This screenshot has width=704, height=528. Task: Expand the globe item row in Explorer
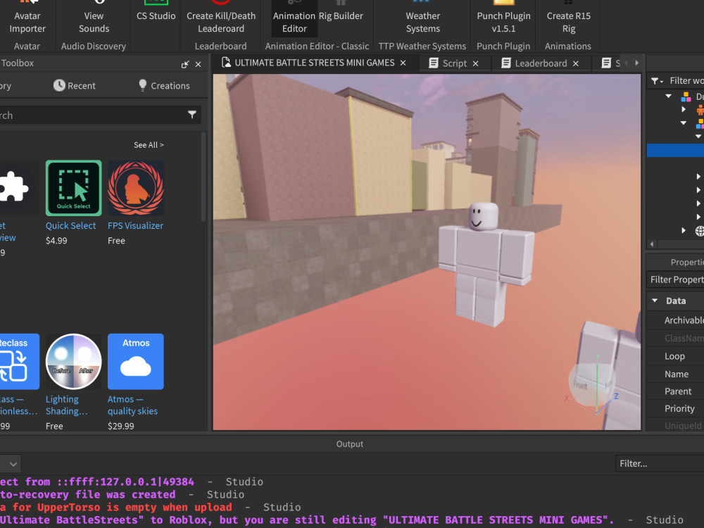tap(684, 230)
